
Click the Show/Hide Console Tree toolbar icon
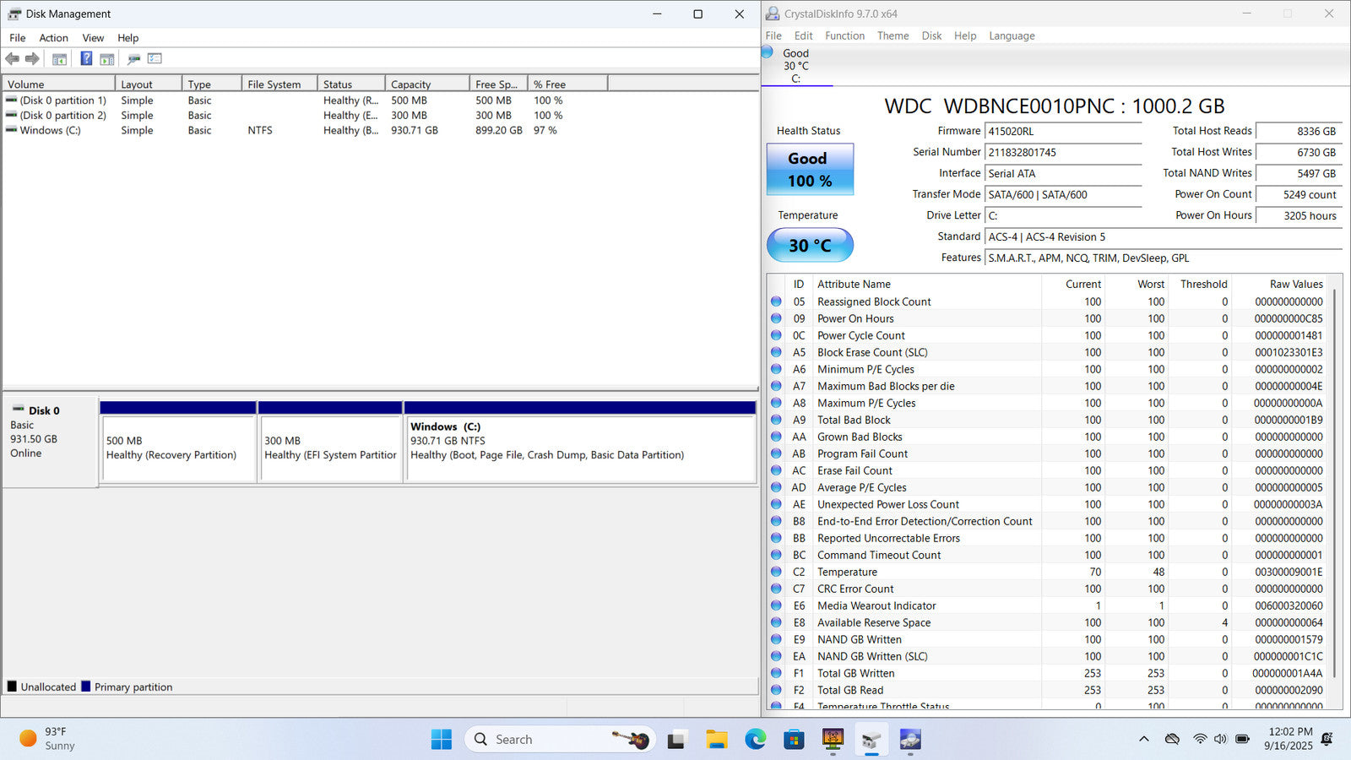coord(59,59)
